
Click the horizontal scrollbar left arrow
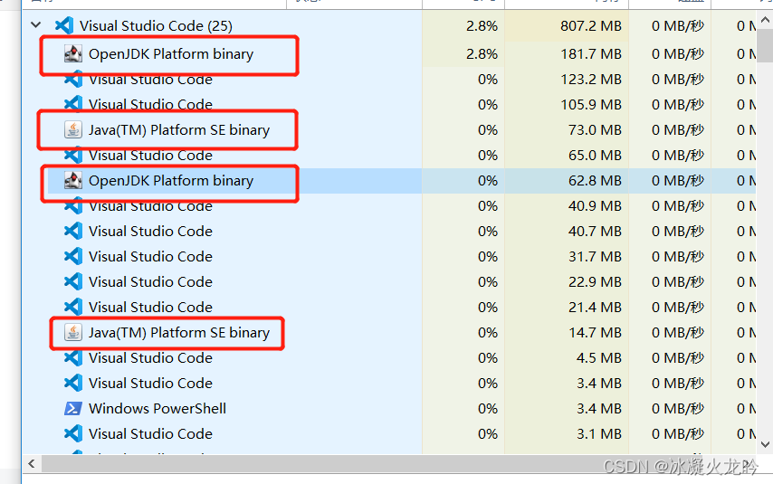tap(32, 464)
